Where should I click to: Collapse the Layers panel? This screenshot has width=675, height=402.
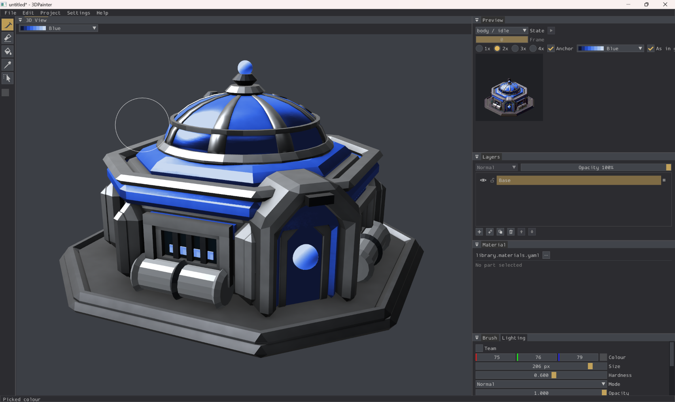pos(477,157)
